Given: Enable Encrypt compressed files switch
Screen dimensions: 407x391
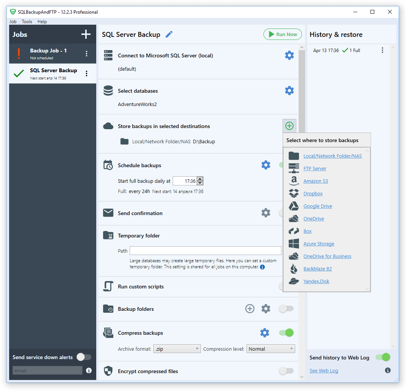Looking at the screenshot, I should tap(286, 371).
